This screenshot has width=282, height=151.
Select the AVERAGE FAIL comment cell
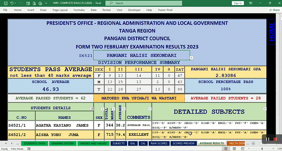[x=139, y=125]
